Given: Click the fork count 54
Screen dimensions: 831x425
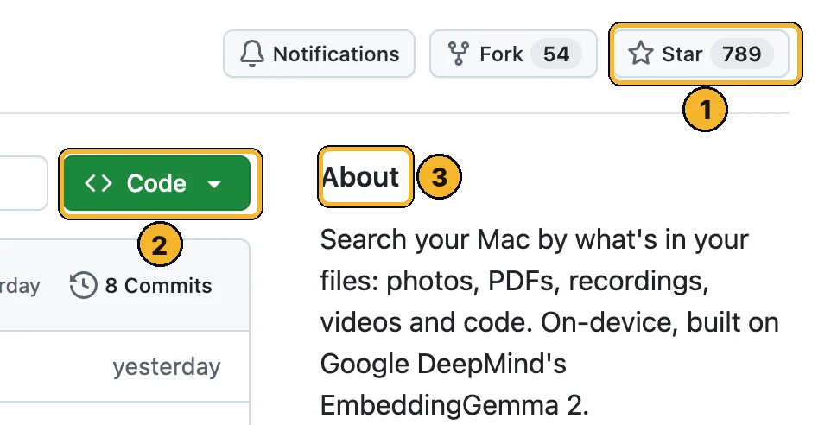Looking at the screenshot, I should point(556,54).
